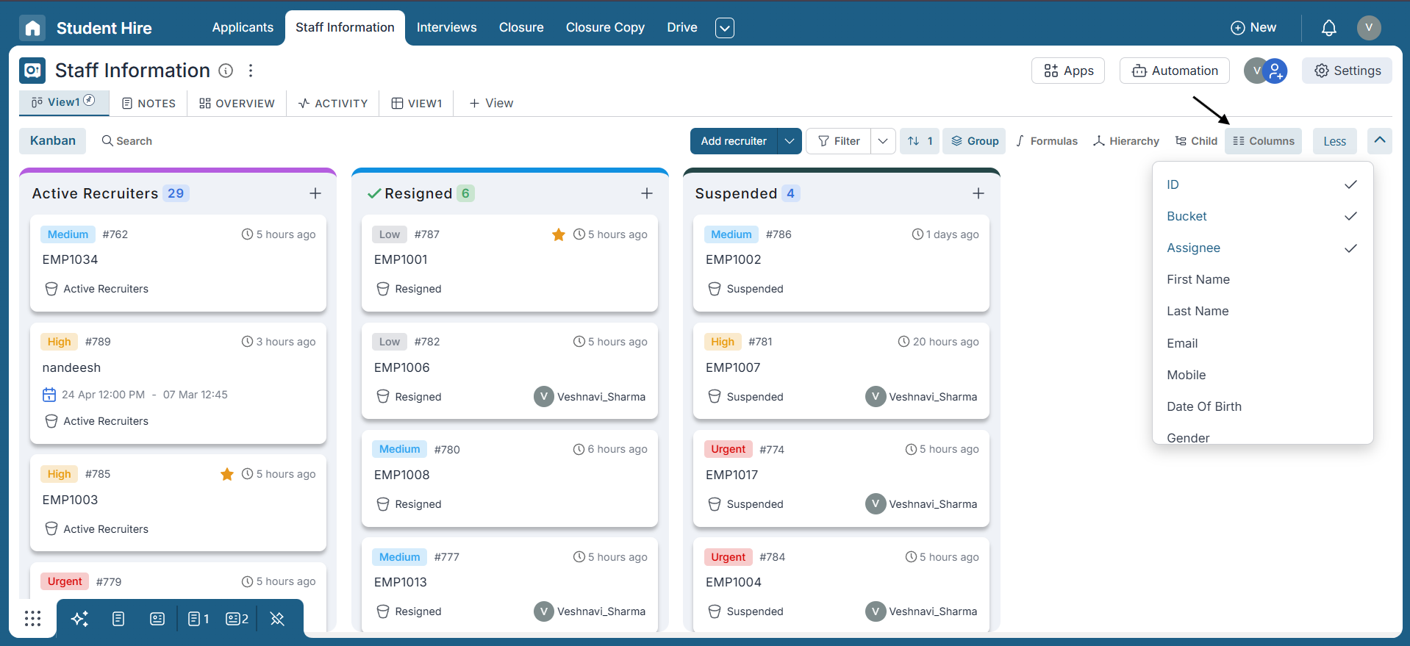This screenshot has width=1410, height=646.
Task: Toggle the Assignee column visibility
Action: click(x=1262, y=248)
